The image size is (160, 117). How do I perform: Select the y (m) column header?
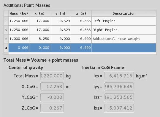click(61, 13)
